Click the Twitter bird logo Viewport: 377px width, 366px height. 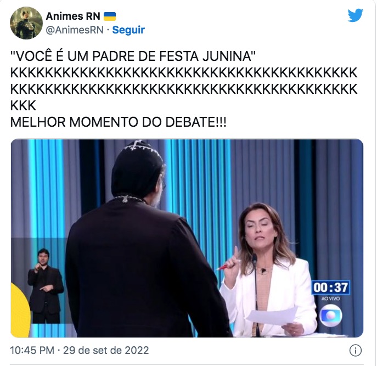pos(355,15)
